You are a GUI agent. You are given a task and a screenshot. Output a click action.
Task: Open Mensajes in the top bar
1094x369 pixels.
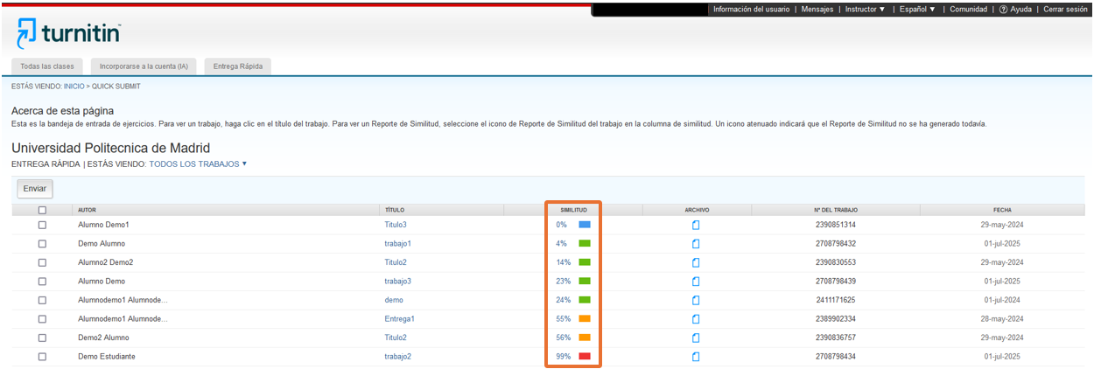[817, 10]
